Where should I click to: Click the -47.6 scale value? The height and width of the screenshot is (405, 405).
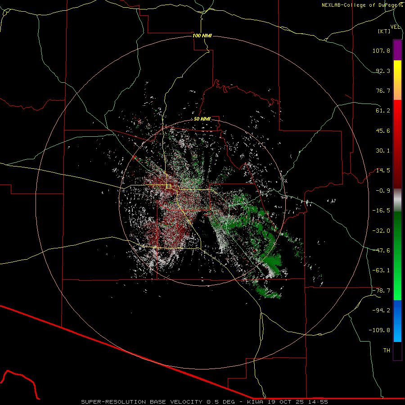(381, 251)
